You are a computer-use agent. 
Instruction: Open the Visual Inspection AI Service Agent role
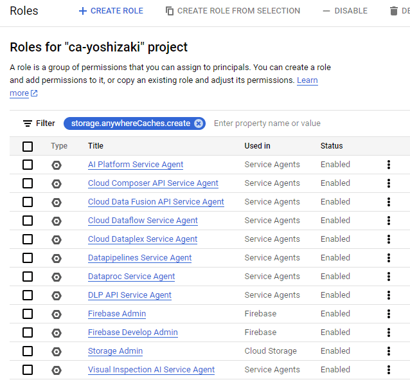coord(151,370)
